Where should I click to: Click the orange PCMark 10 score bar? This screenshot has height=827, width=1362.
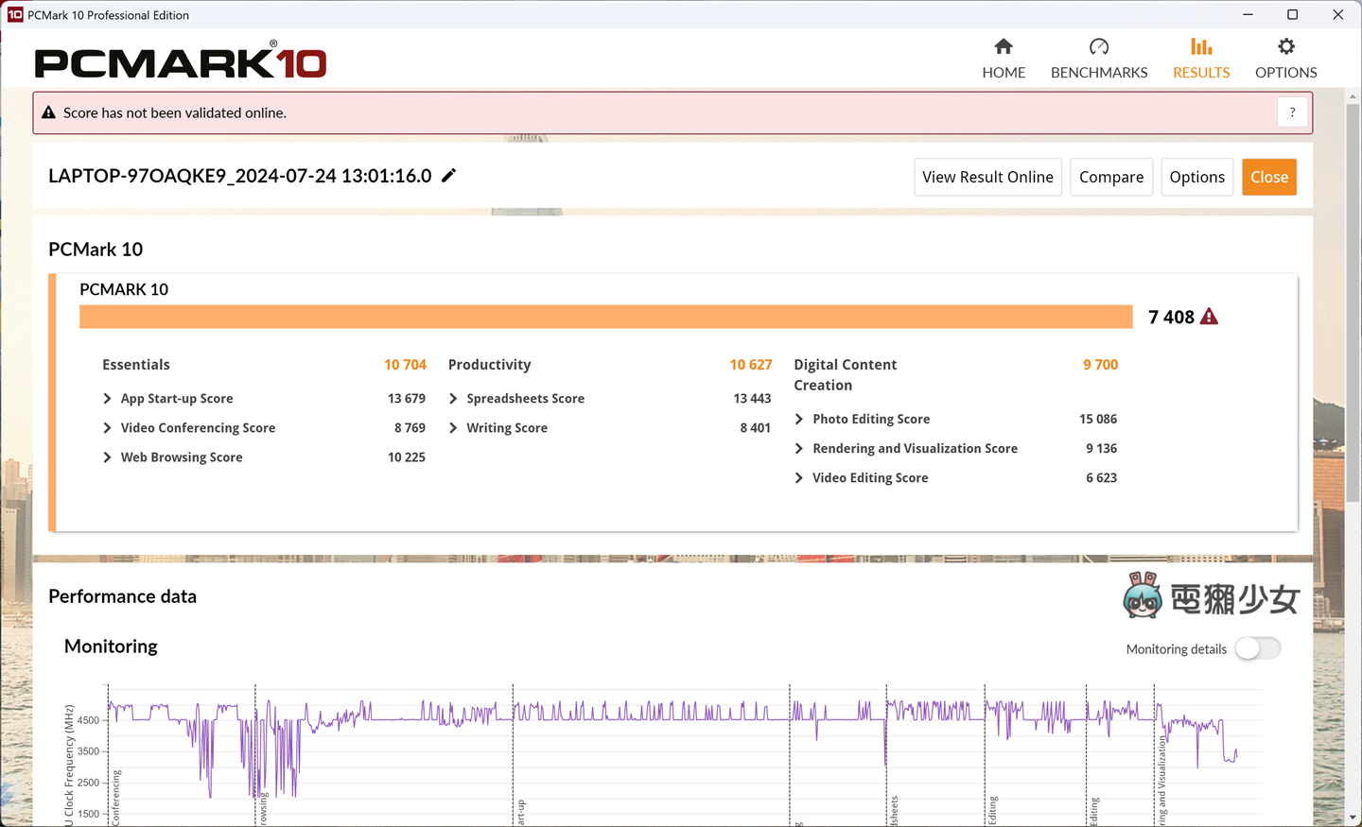(x=606, y=317)
